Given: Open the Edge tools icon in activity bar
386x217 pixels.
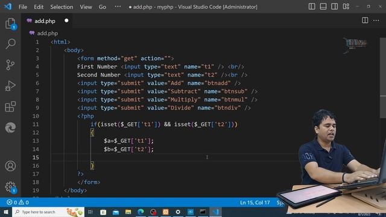Looking at the screenshot, I should (10, 127).
